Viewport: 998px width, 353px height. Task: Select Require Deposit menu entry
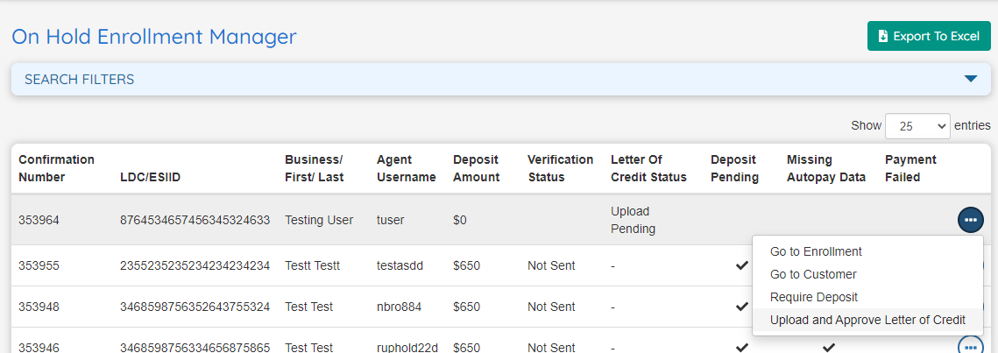coord(814,297)
